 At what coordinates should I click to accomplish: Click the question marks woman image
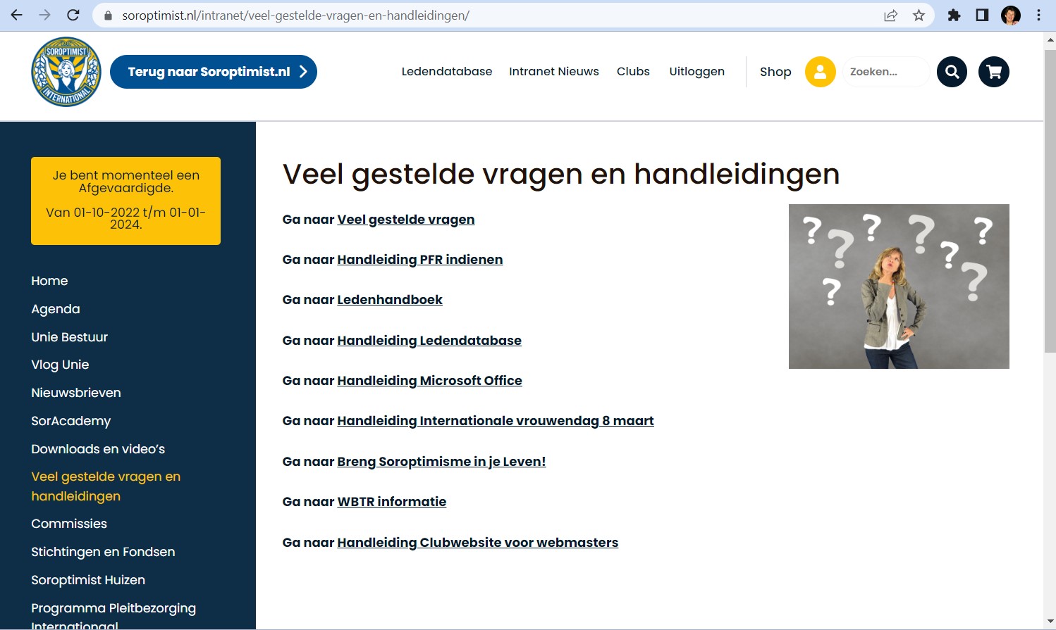pyautogui.click(x=898, y=286)
